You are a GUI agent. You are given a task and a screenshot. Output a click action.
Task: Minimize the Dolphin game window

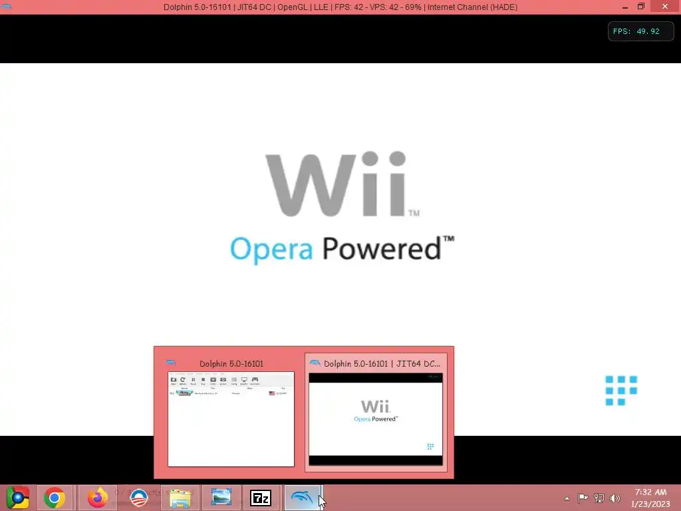(625, 7)
